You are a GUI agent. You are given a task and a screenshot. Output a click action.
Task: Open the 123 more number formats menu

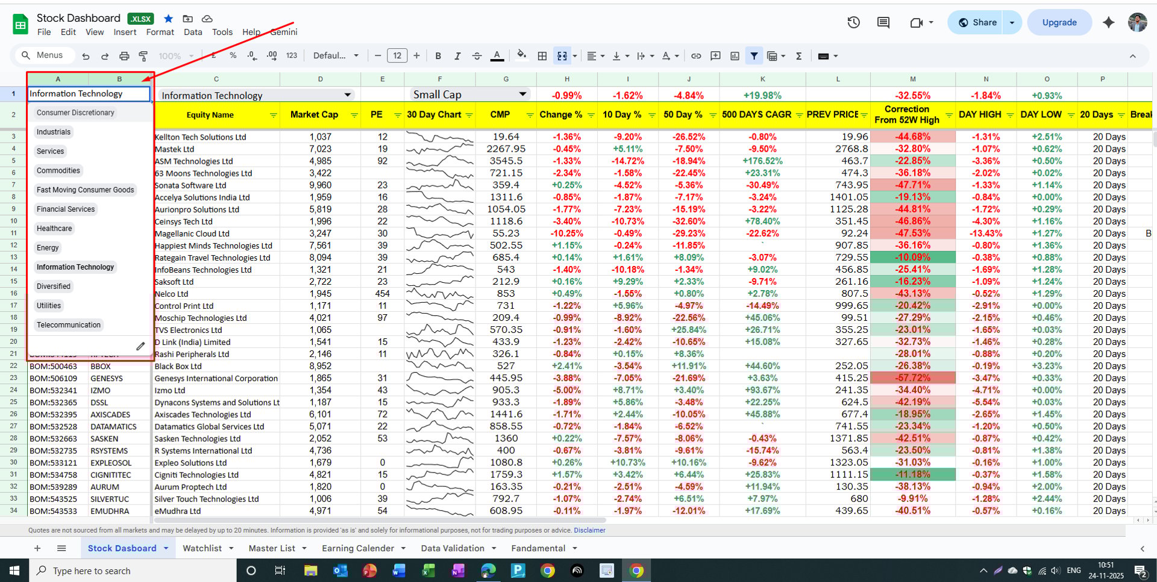(x=292, y=56)
